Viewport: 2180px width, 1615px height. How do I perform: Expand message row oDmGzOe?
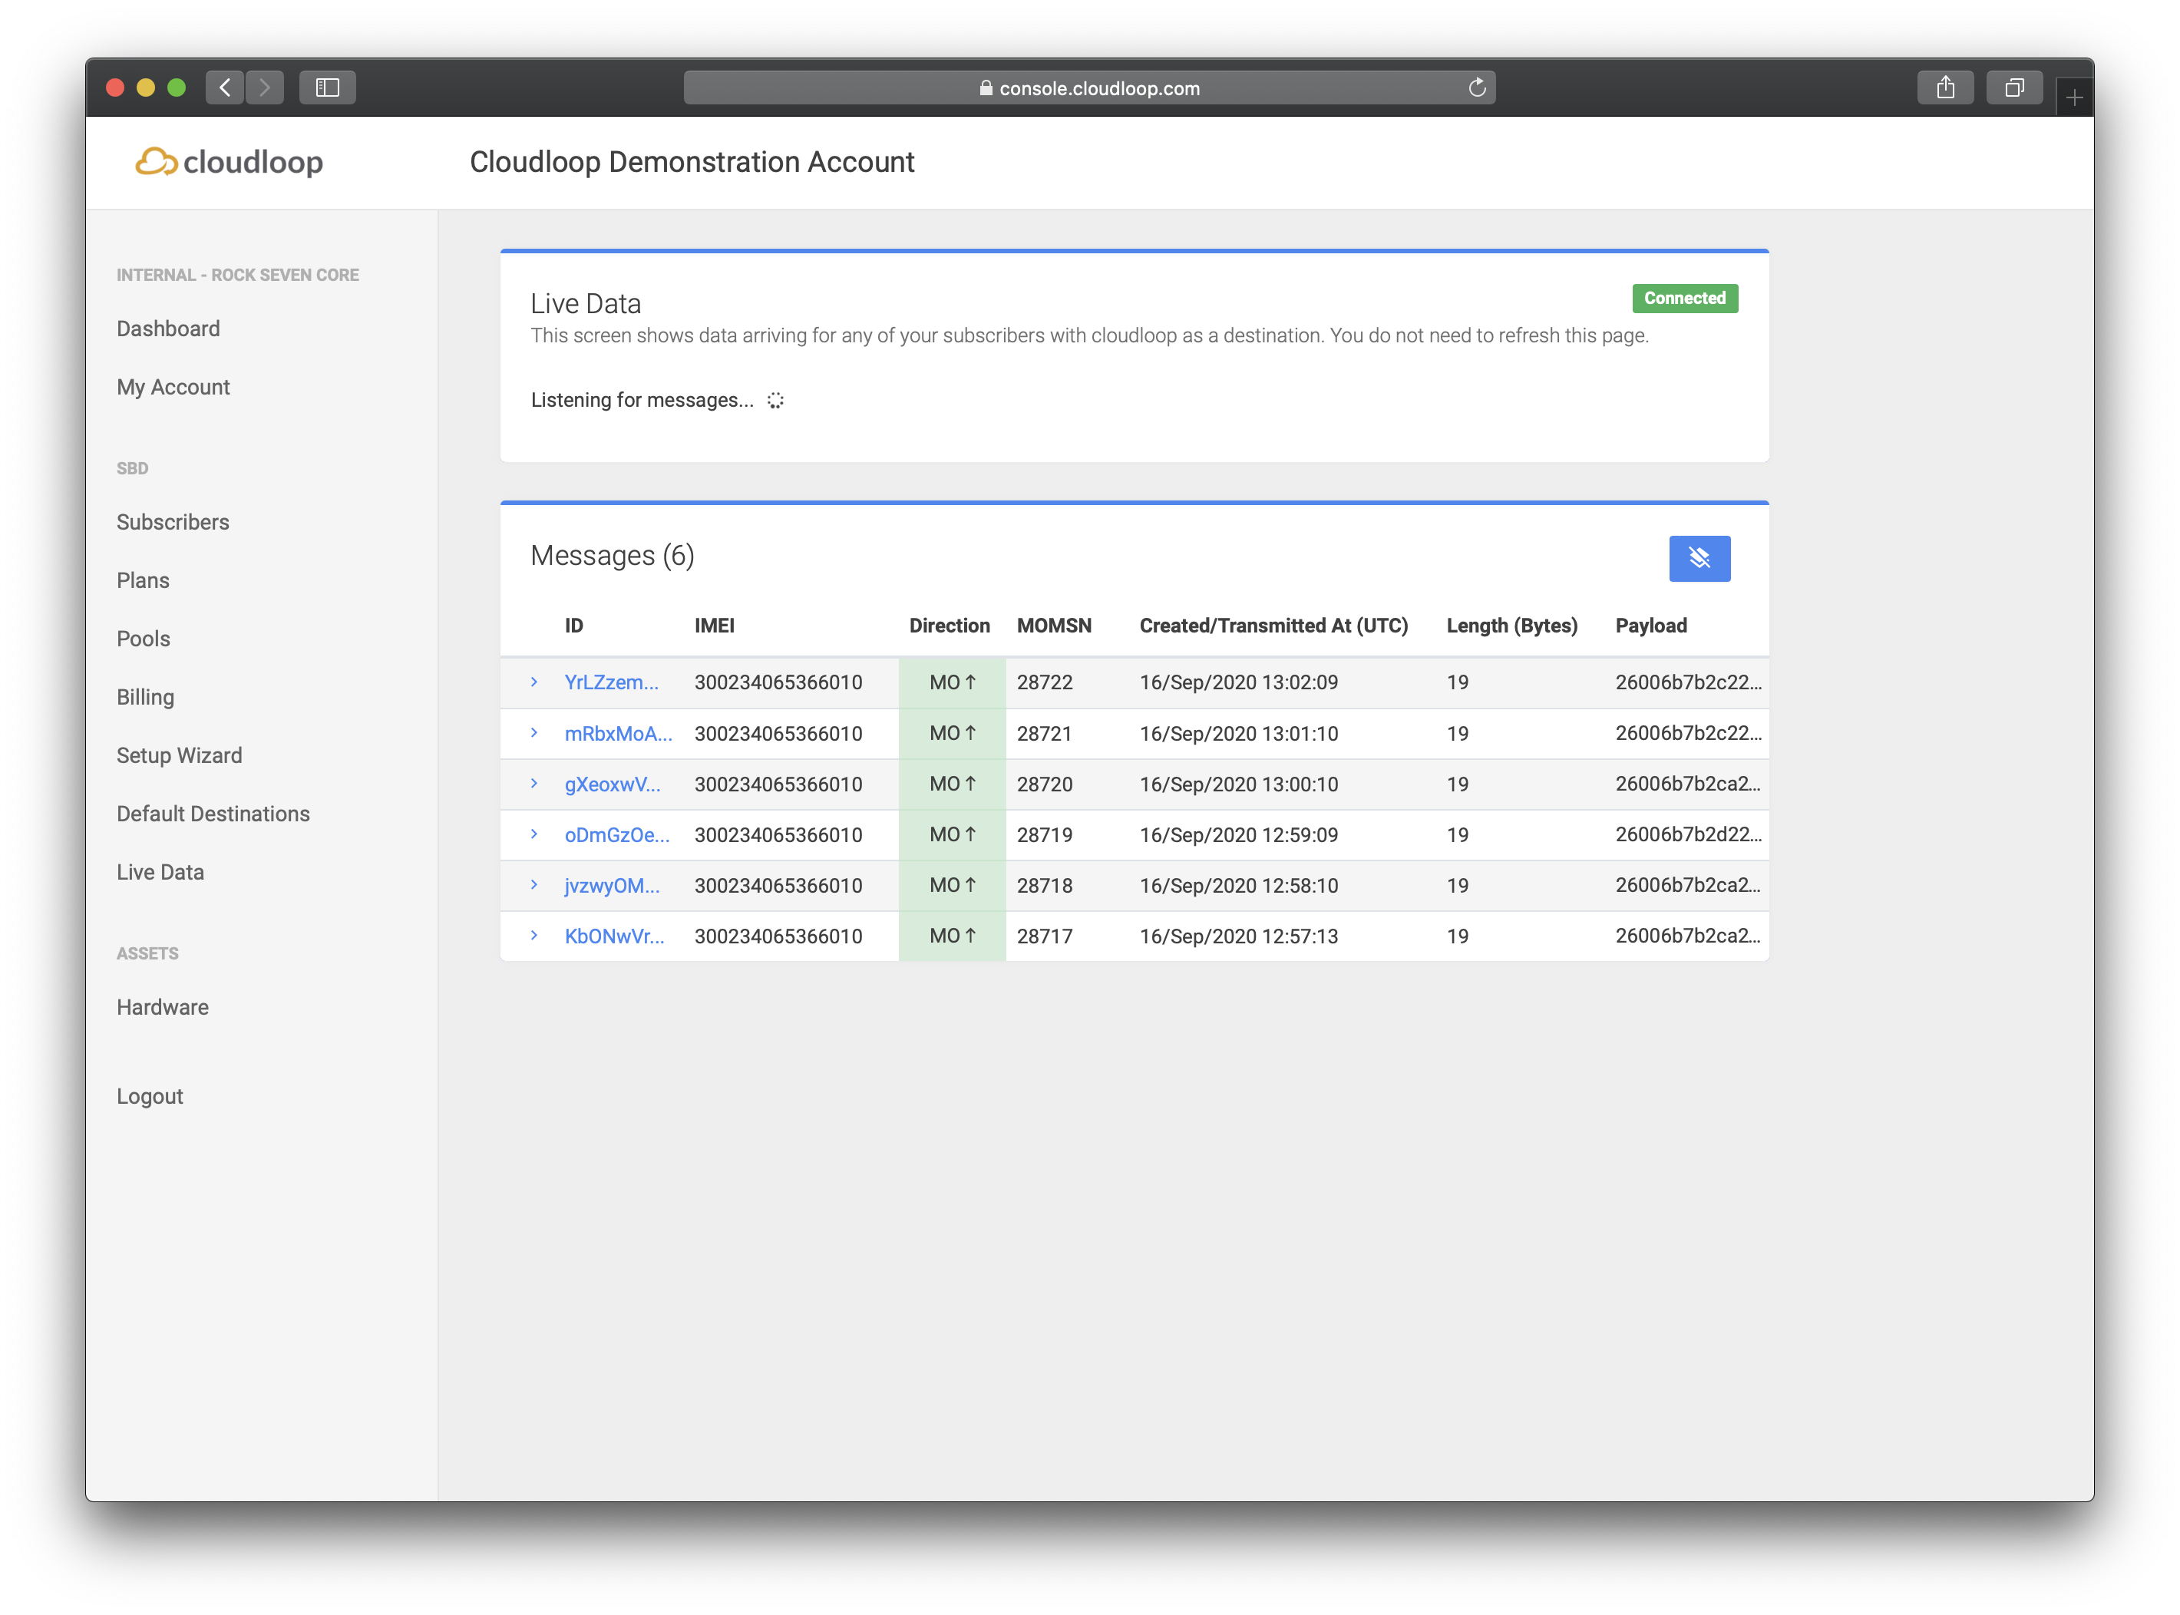[533, 834]
